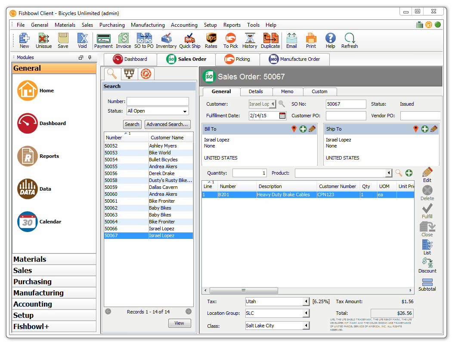
Task: Open the Custom tab
Action: tap(320, 91)
